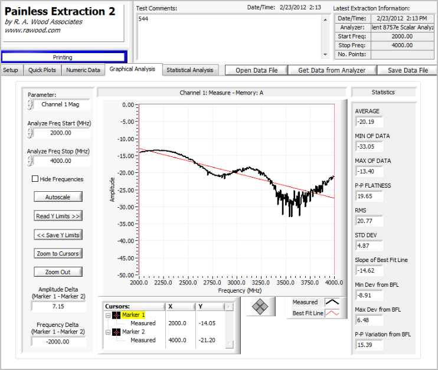Click the MAX OF DATA value -13.40

coord(369,172)
